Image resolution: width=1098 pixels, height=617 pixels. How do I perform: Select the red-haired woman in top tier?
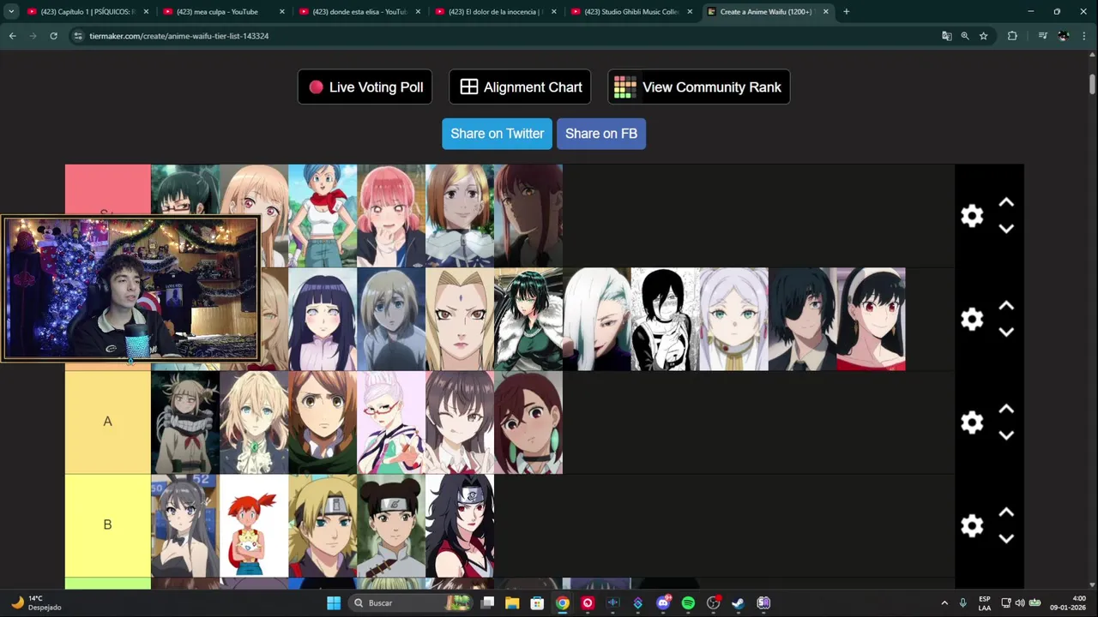point(528,216)
